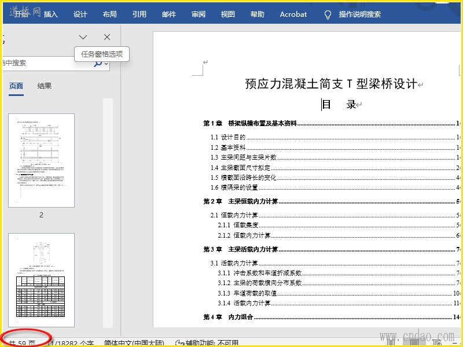Screen dimensions: 463x347
Task: Click the title 预应力混凝土简支 T 型梁桥设计
Action: 331,84
